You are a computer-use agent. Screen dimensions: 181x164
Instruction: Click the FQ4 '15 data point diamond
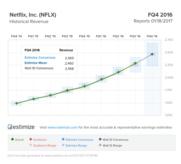tap(85, 86)
